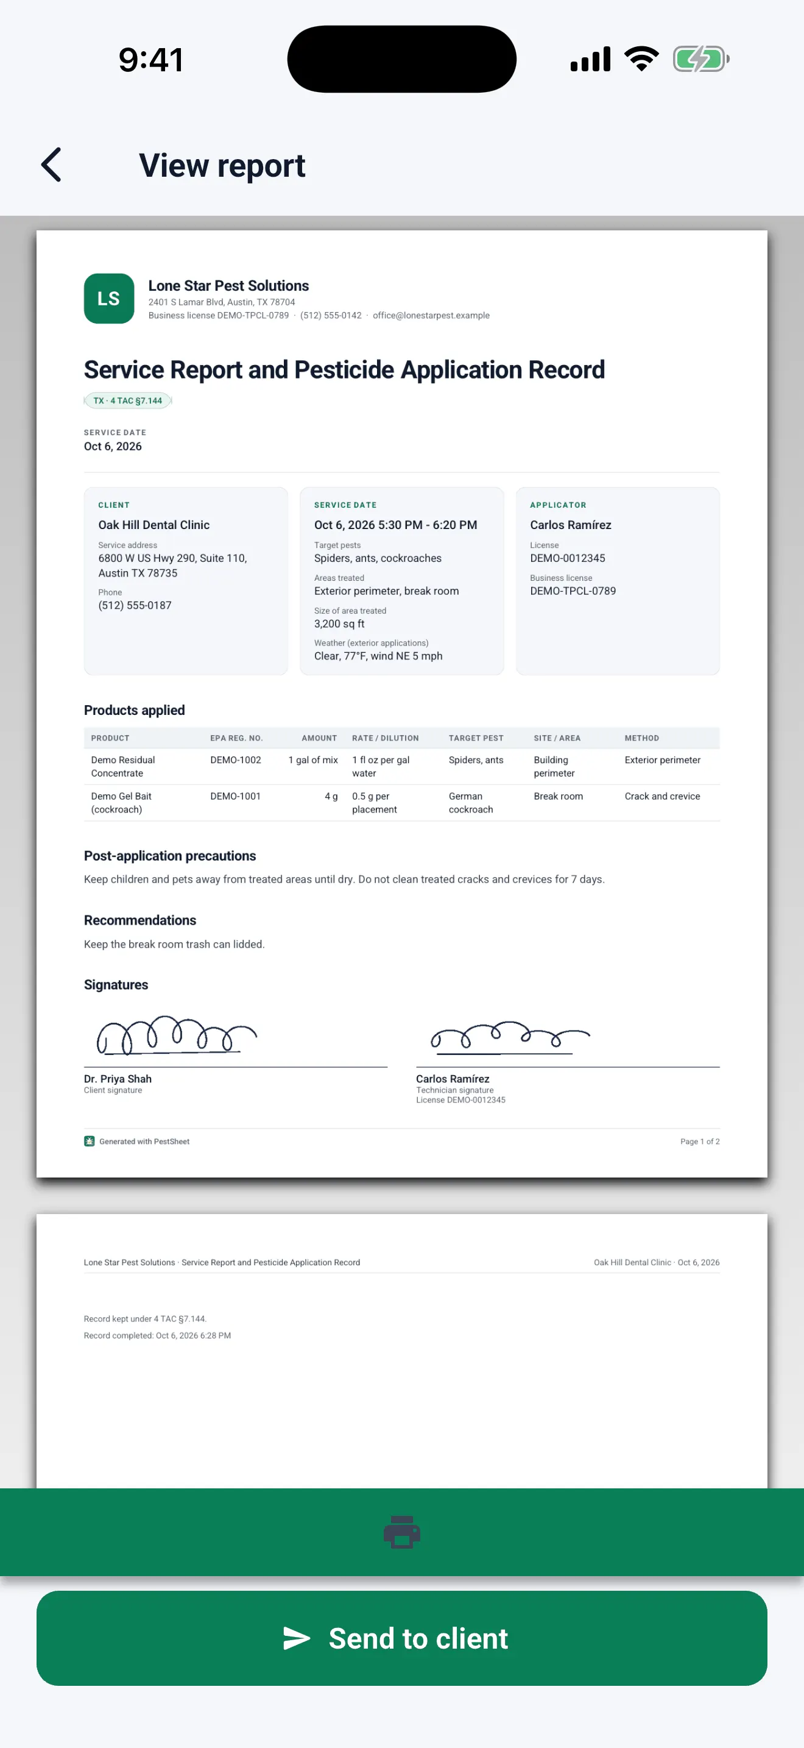804x1748 pixels.
Task: Select the service address 6800 W US Hwy 290
Action: click(x=173, y=565)
